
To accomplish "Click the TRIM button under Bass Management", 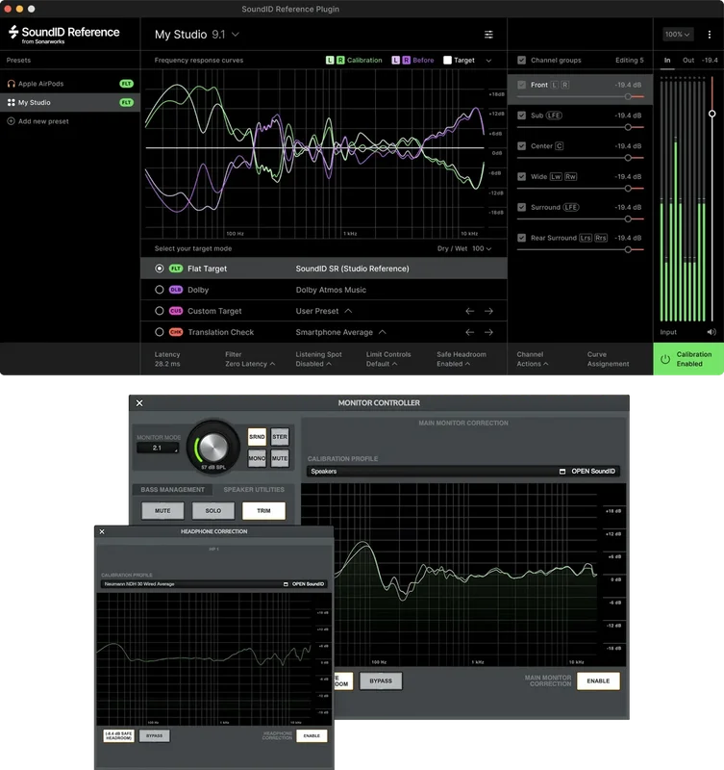I will tap(263, 511).
